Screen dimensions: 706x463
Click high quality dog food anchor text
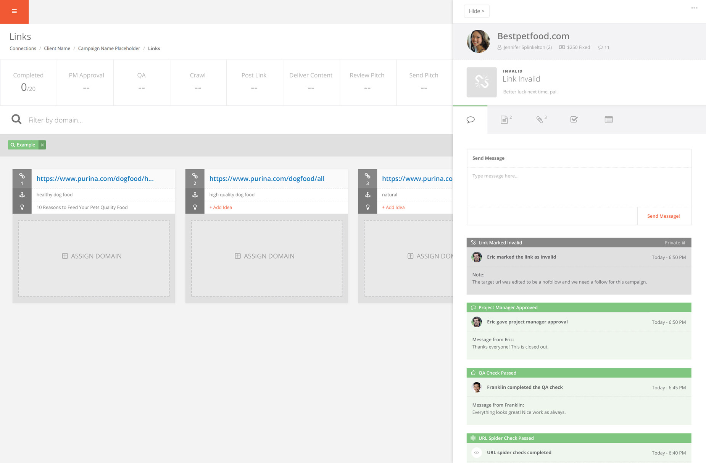[x=232, y=195]
